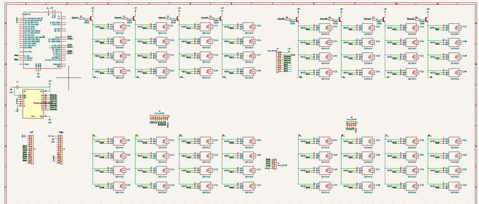This screenshot has width=479, height=204.
Task: Select hall sensor symbol IC16
Action: tap(162, 186)
